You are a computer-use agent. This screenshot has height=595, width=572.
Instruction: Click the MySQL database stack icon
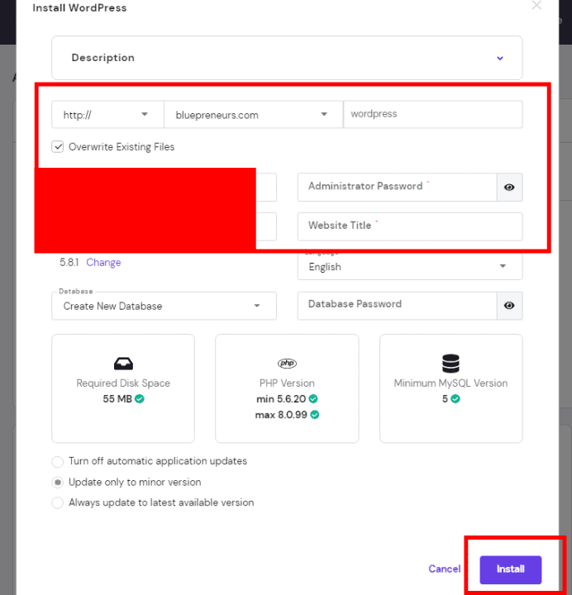[x=451, y=364]
